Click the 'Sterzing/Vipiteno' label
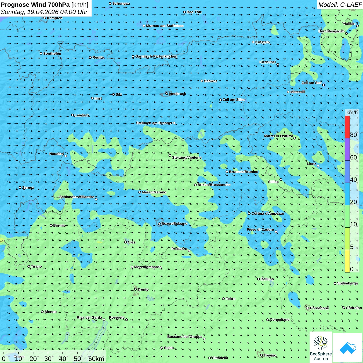The width and height of the screenshot is (363, 363). [187, 157]
